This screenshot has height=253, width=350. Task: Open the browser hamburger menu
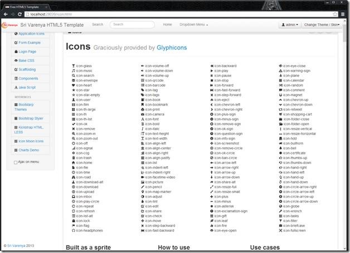pyautogui.click(x=343, y=14)
